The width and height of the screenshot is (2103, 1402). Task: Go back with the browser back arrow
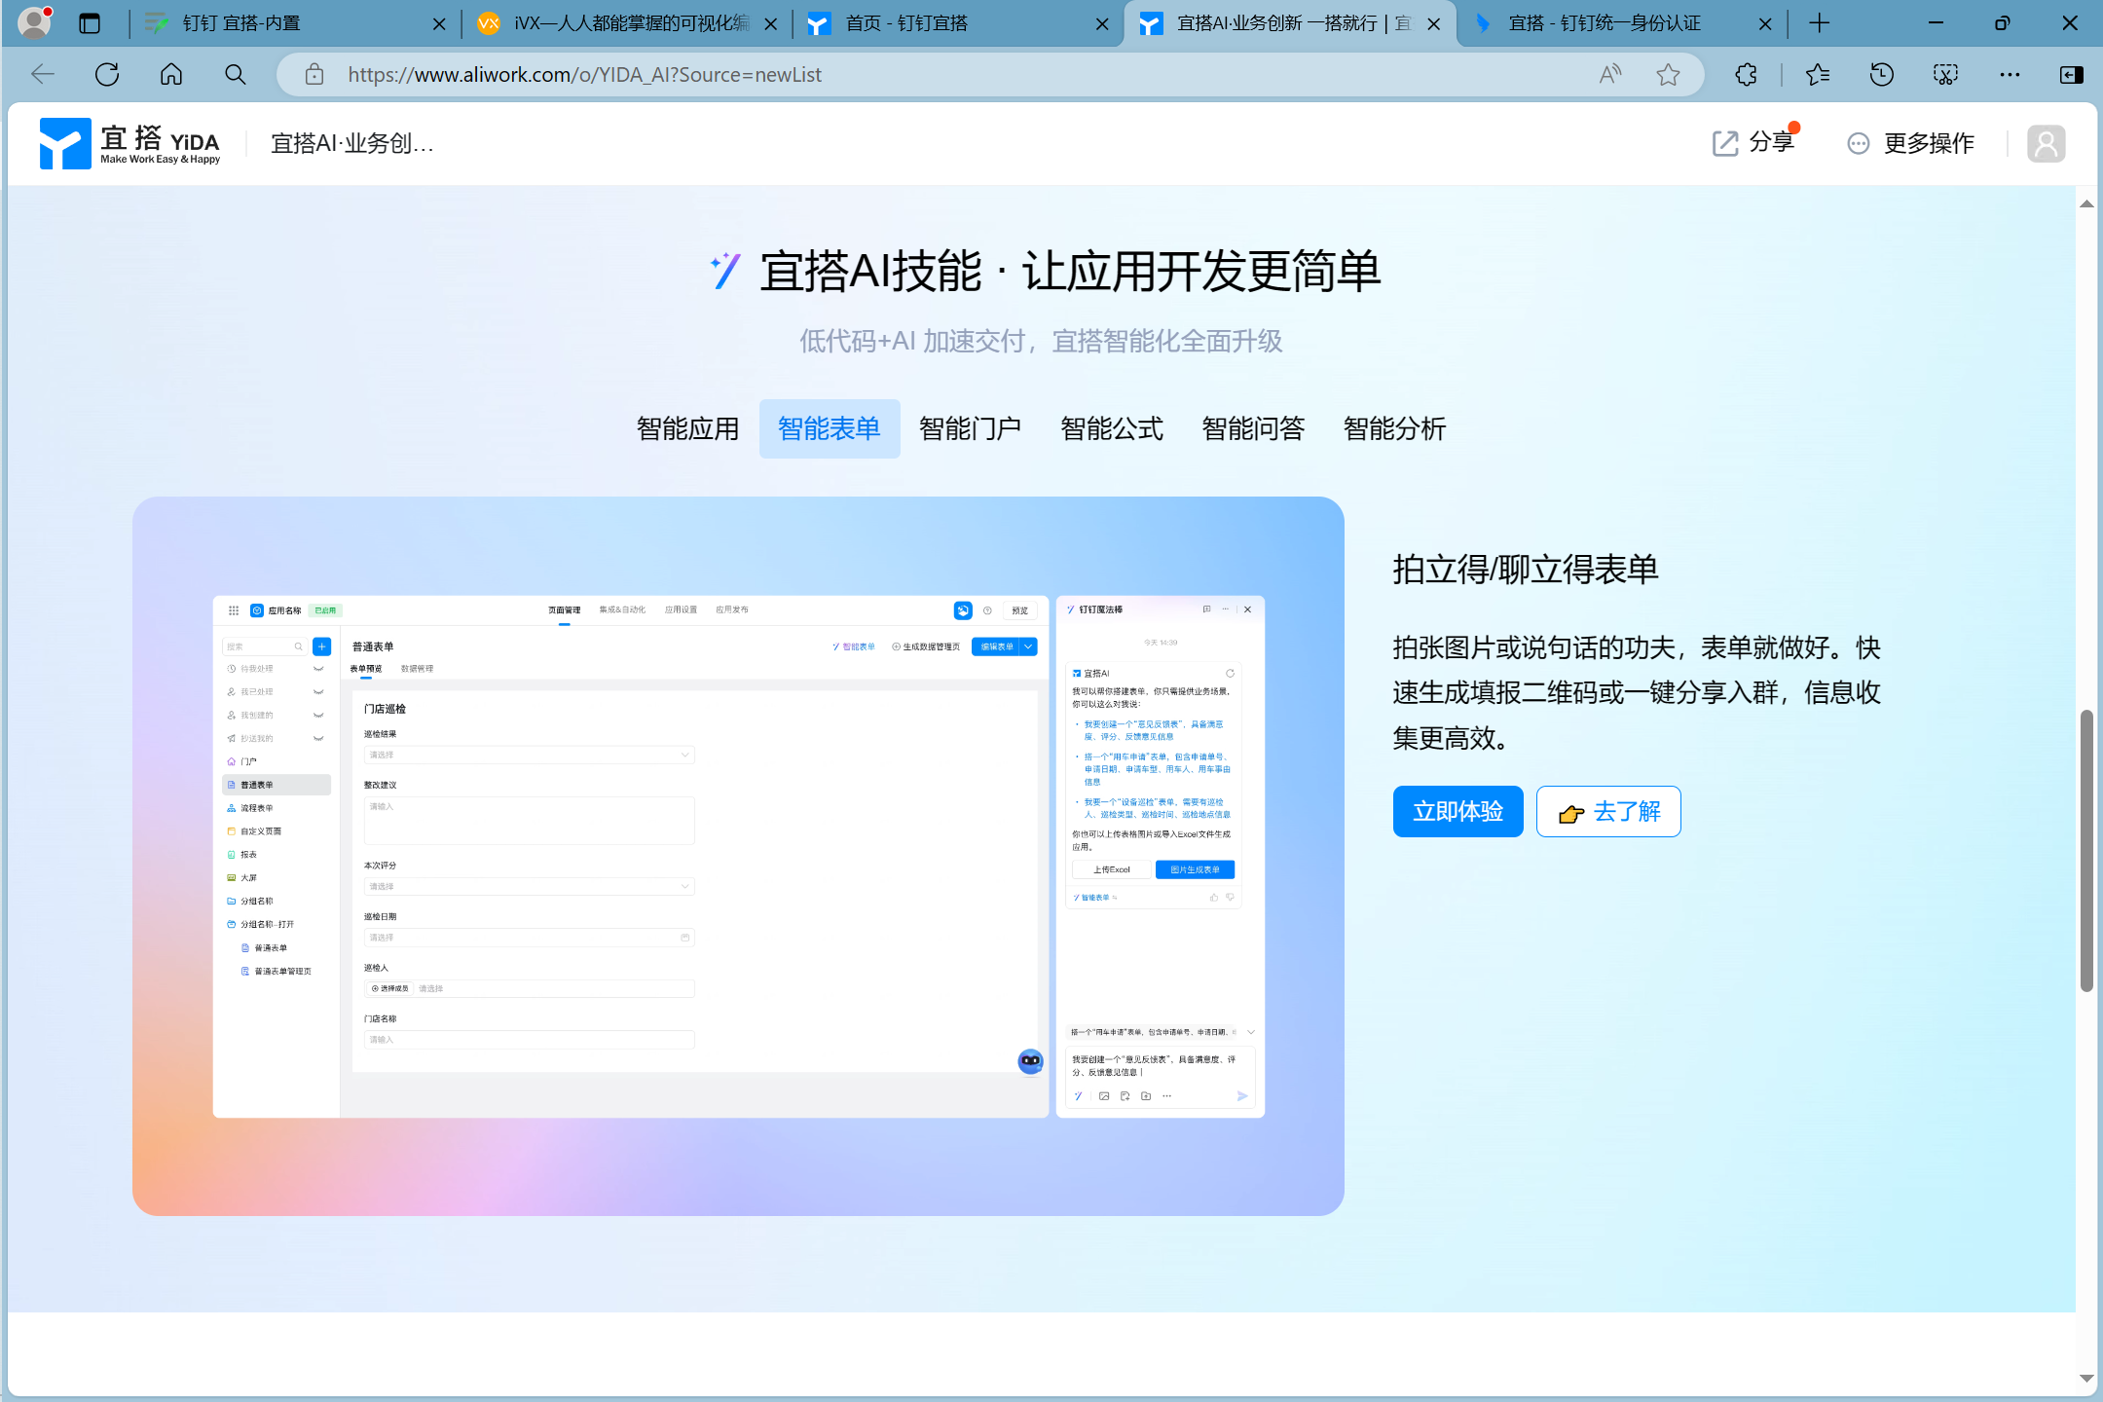pos(42,74)
